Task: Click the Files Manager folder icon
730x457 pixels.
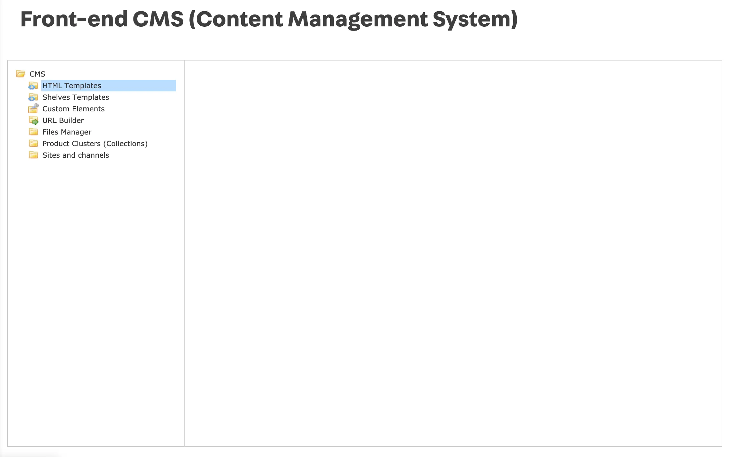Action: pyautogui.click(x=33, y=132)
